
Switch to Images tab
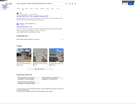(31, 9)
